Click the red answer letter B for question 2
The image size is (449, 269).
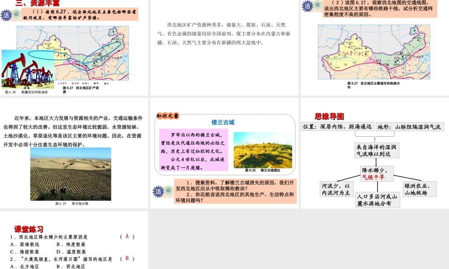click(127, 258)
